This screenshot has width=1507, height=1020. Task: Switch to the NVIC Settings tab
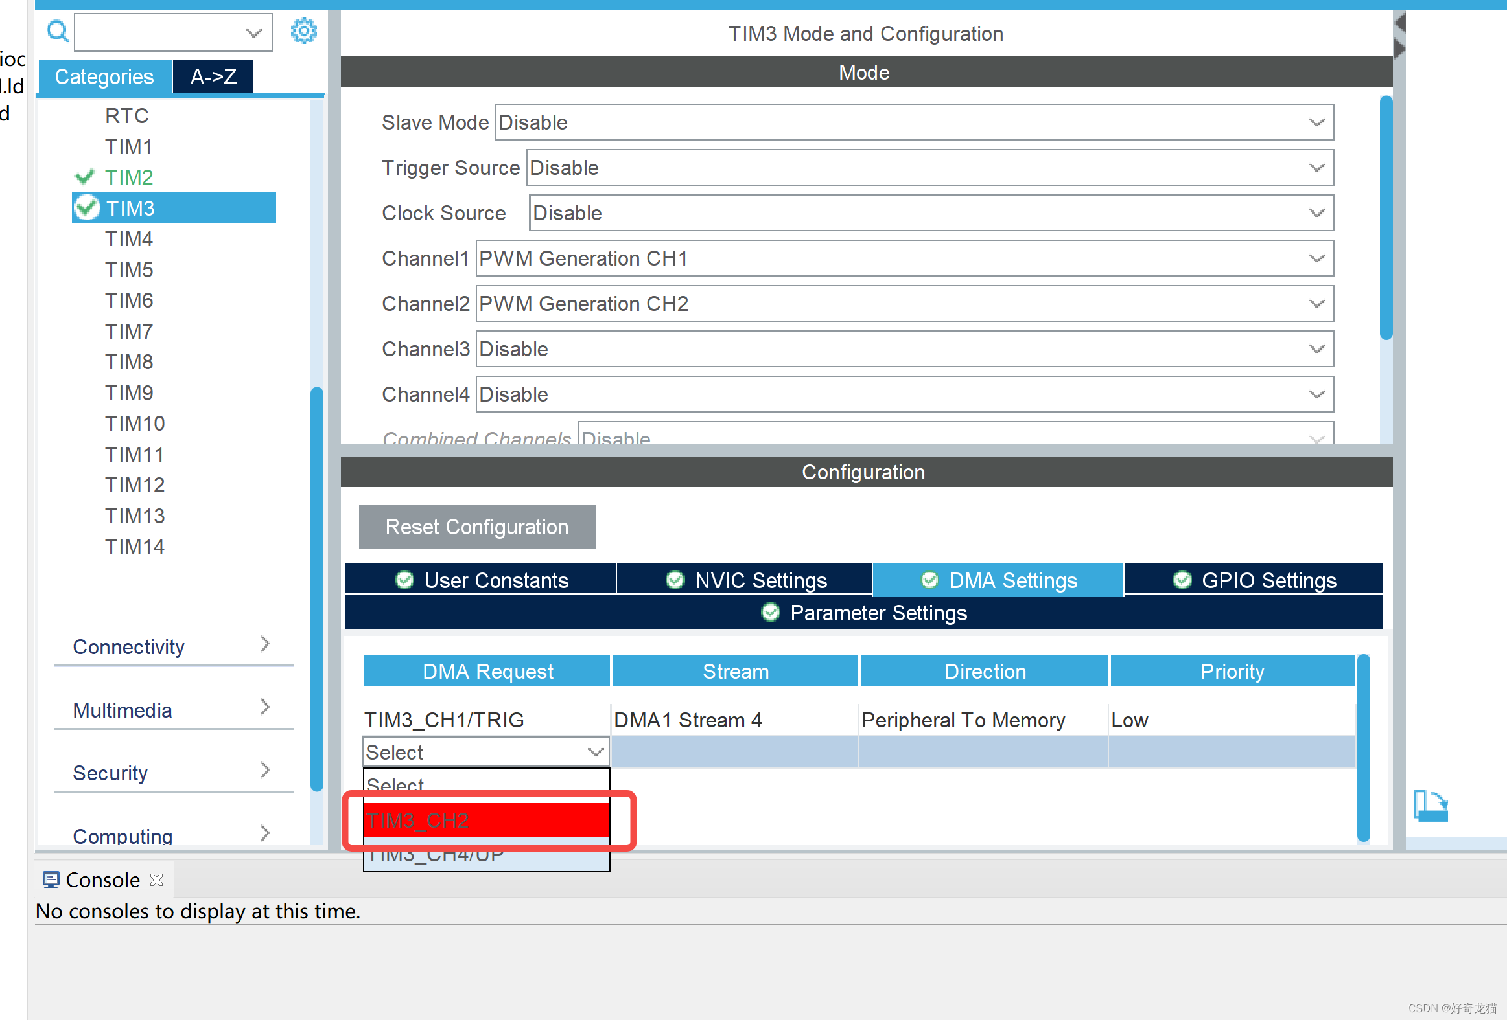pyautogui.click(x=745, y=580)
